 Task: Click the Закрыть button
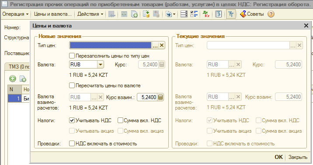pyautogui.click(x=298, y=157)
